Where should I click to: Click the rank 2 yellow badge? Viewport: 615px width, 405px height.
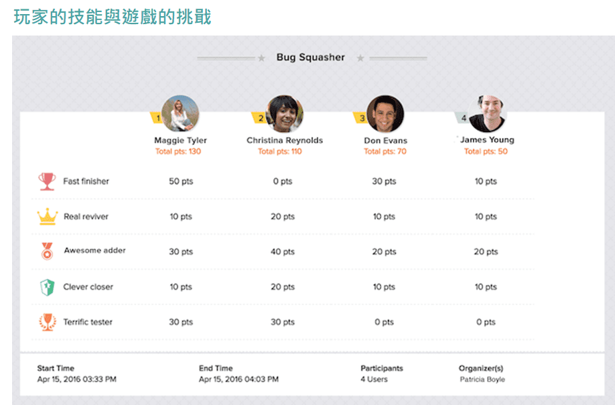pyautogui.click(x=259, y=118)
